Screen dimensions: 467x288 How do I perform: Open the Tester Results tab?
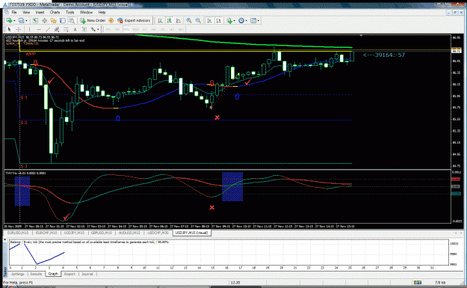click(x=36, y=274)
